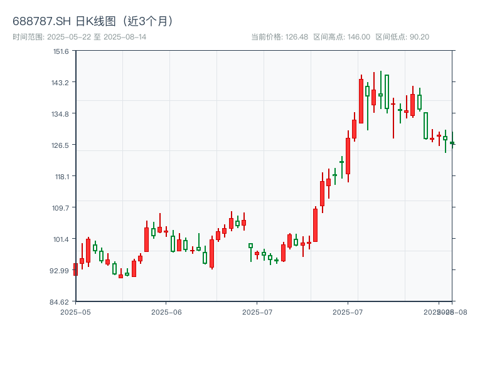This screenshot has height=376, width=502.
Task: Click the 151.6 y-axis label
Action: [x=61, y=51]
